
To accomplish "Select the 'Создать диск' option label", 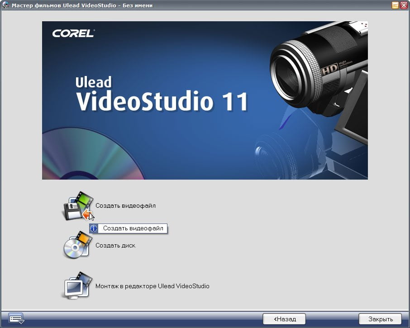I will (115, 245).
